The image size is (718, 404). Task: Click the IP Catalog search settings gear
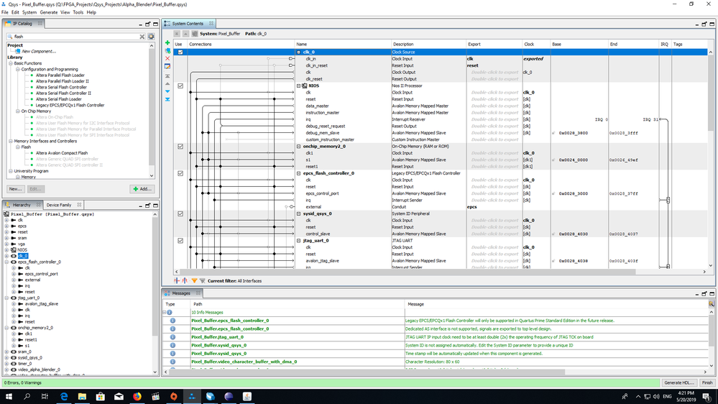coord(151,37)
